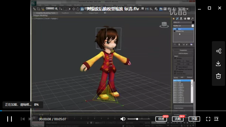The height and width of the screenshot is (127, 226).
Task: Close the video player window
Action: [x=219, y=8]
